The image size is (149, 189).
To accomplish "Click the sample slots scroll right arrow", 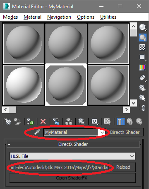I will [x=126, y=110].
